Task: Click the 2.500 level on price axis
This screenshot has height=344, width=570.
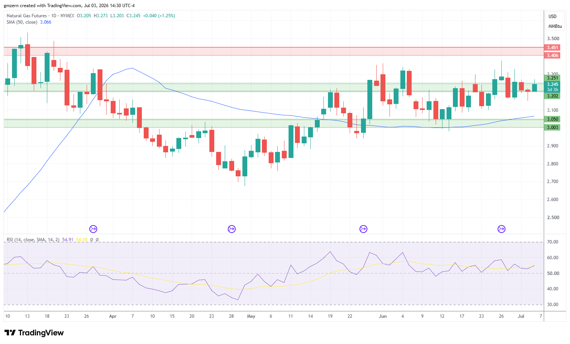Action: [x=553, y=218]
